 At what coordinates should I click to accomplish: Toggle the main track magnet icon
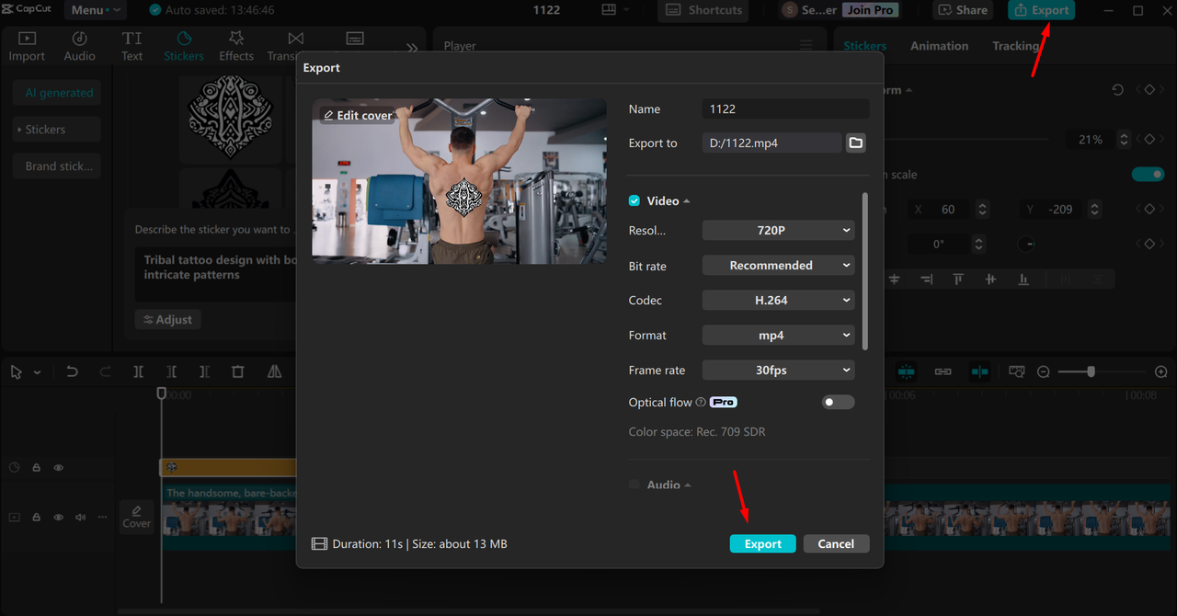click(x=907, y=372)
